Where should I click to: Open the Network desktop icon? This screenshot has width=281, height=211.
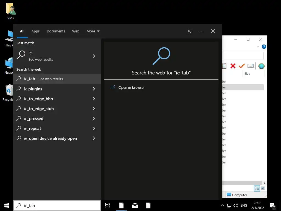click(x=9, y=66)
